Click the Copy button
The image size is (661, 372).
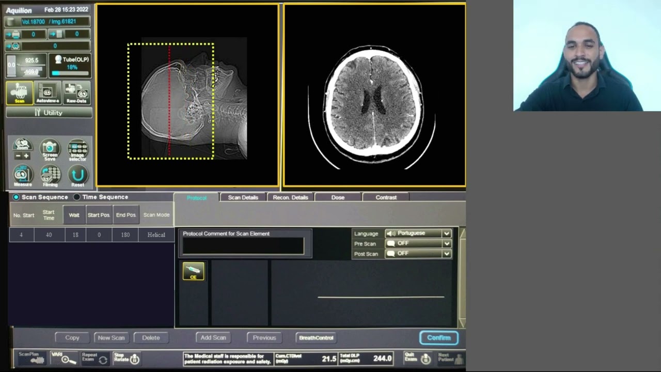[x=72, y=337]
